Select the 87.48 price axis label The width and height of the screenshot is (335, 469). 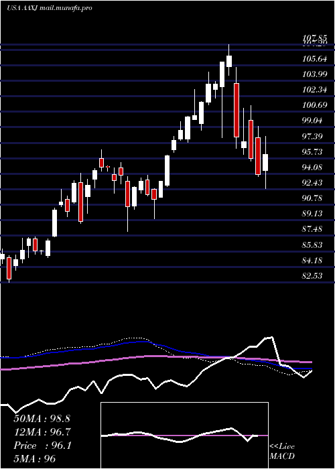click(x=312, y=229)
